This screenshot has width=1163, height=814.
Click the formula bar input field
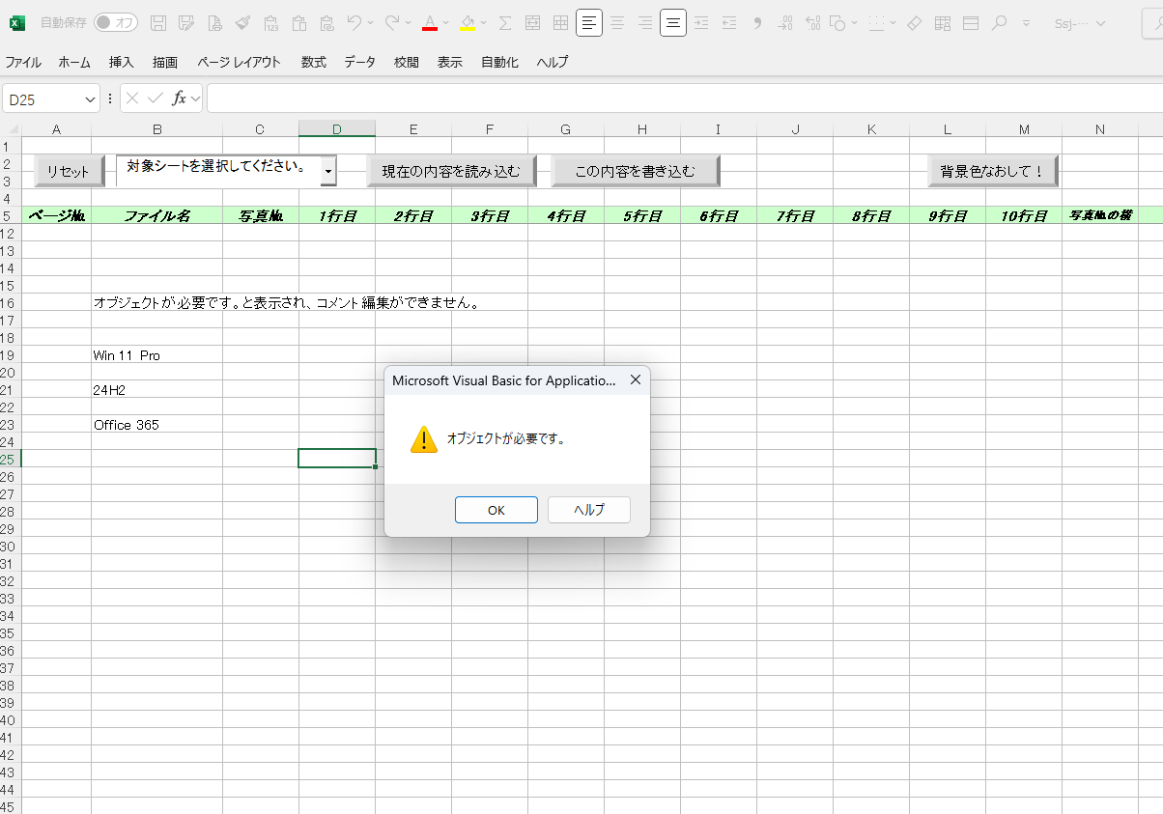coord(676,98)
